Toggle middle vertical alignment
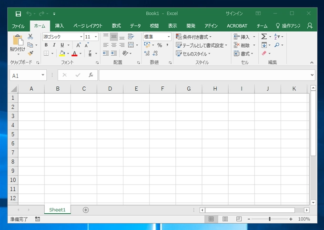This screenshot has height=230, width=324. (114, 36)
